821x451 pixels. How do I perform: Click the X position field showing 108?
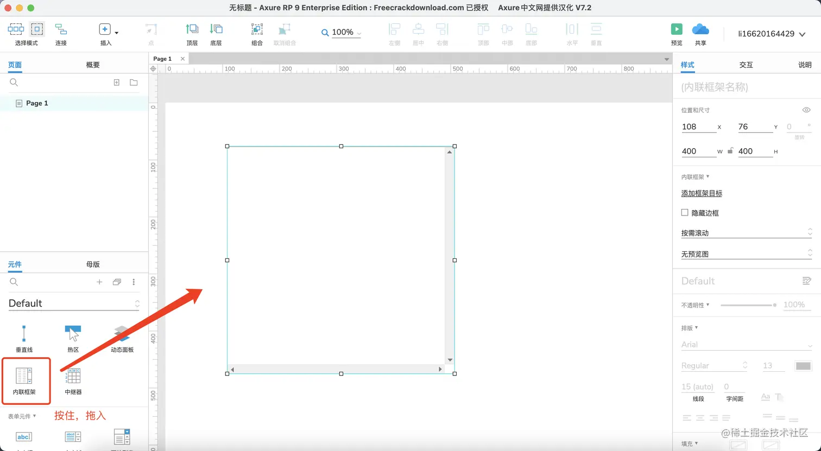pos(699,127)
